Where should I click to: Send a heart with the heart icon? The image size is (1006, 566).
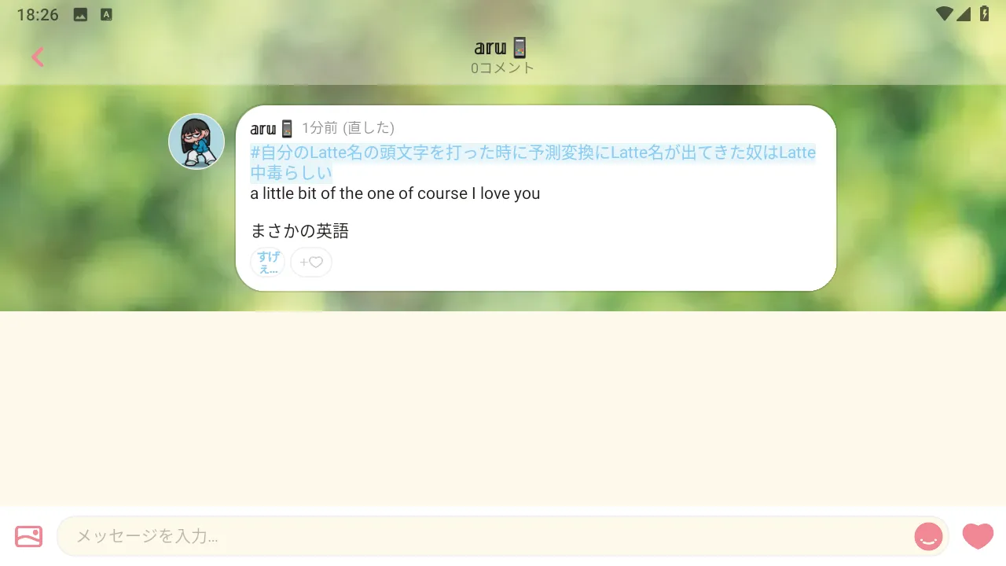(x=978, y=536)
